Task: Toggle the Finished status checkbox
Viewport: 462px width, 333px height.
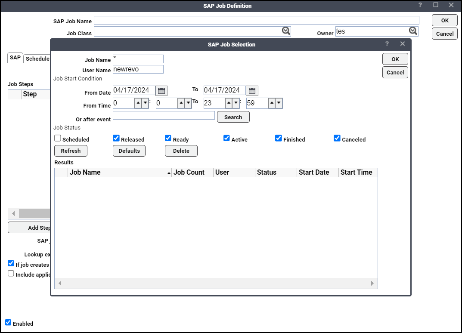Action: (x=279, y=139)
